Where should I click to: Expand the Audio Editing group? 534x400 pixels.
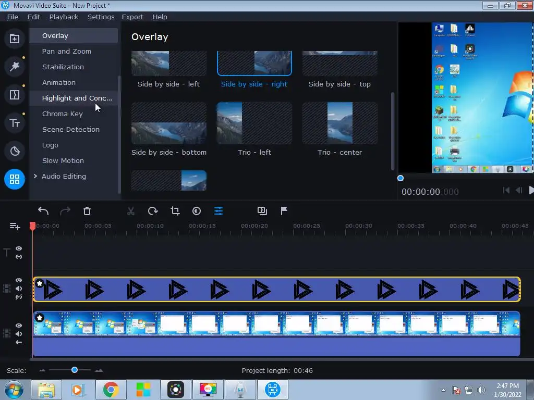click(35, 176)
